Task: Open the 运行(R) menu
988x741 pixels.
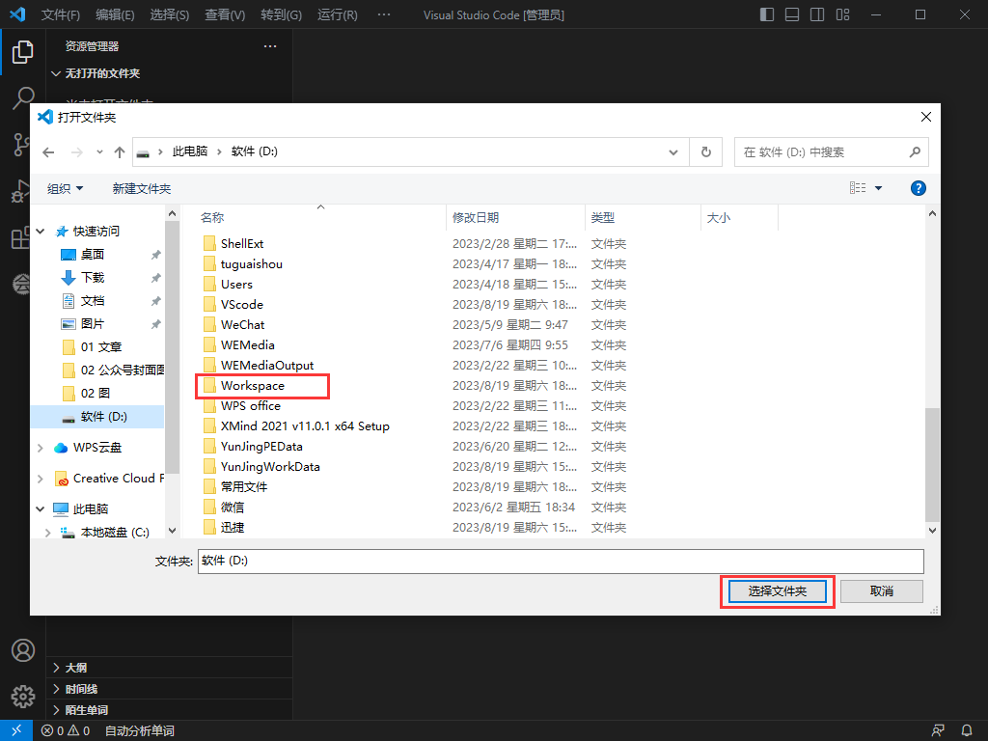Action: tap(338, 14)
